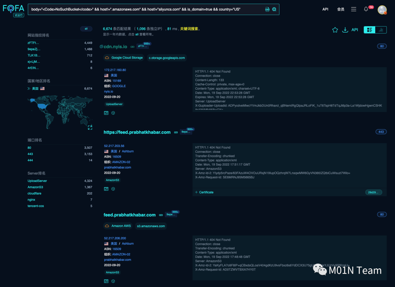Filter by cloudflare server
The height and width of the screenshot is (287, 395).
pos(34,194)
